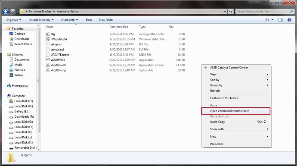This screenshot has height=166, width=297.
Task: Select Share with in context menu
Action: [236, 129]
